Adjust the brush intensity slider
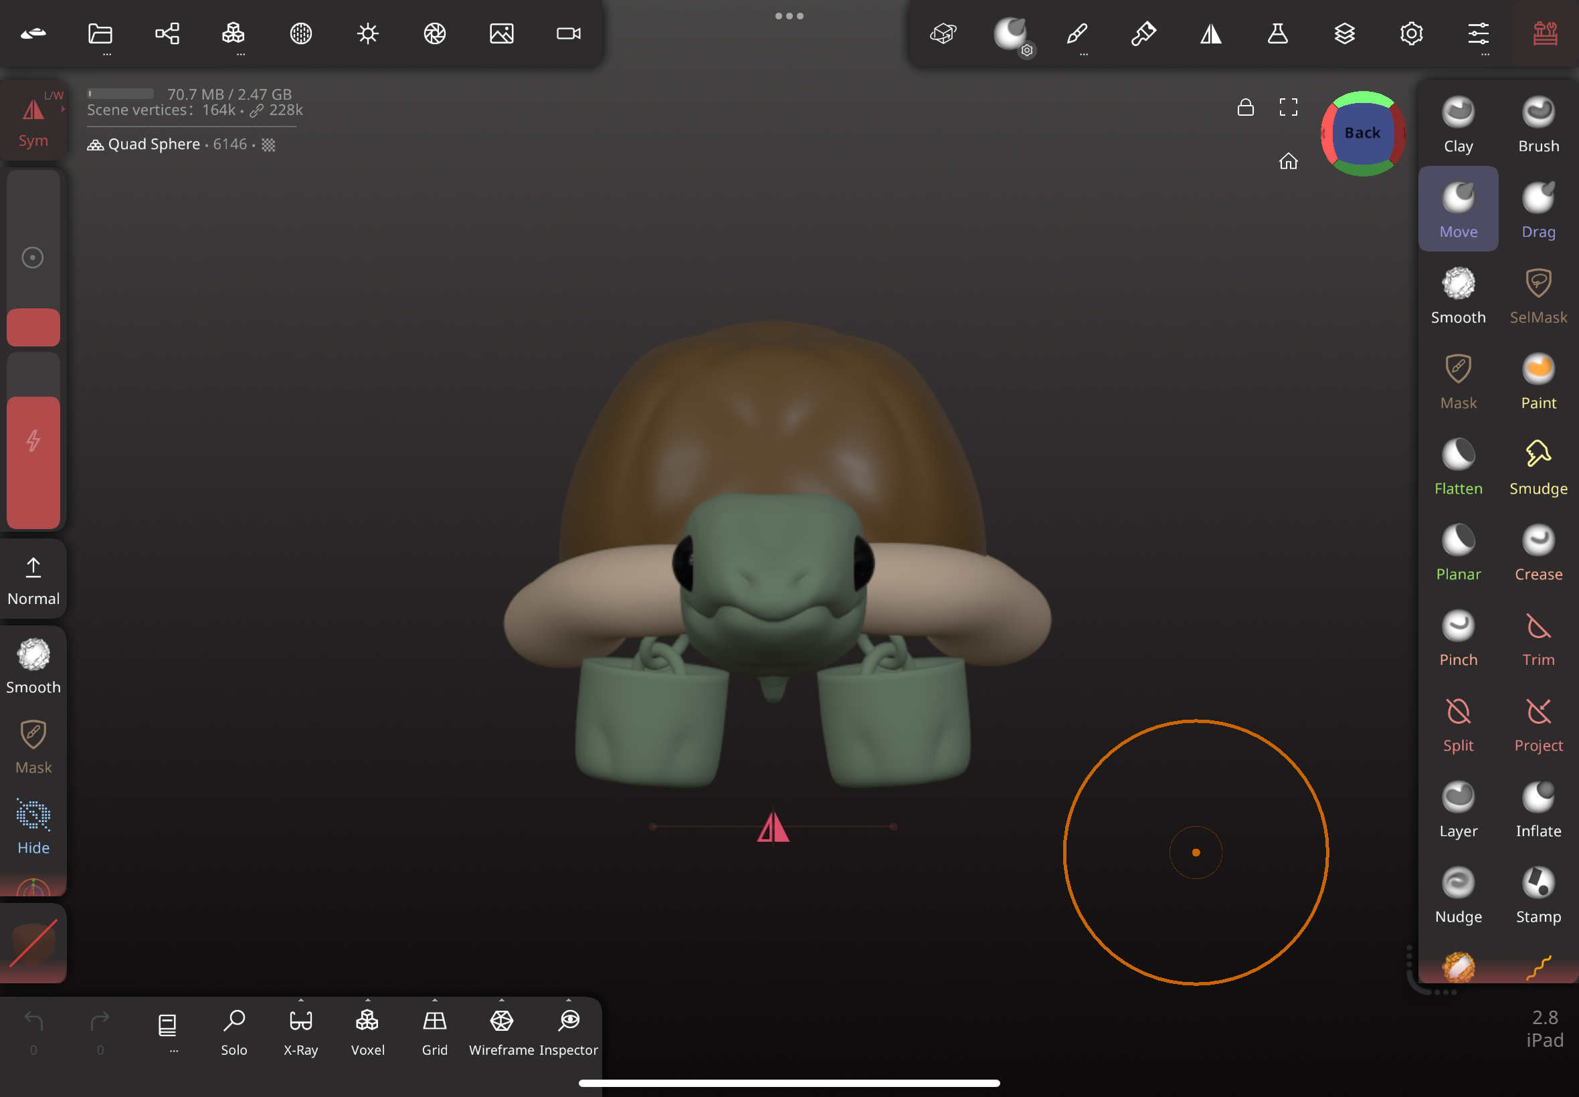Viewport: 1579px width, 1097px height. pos(33,441)
